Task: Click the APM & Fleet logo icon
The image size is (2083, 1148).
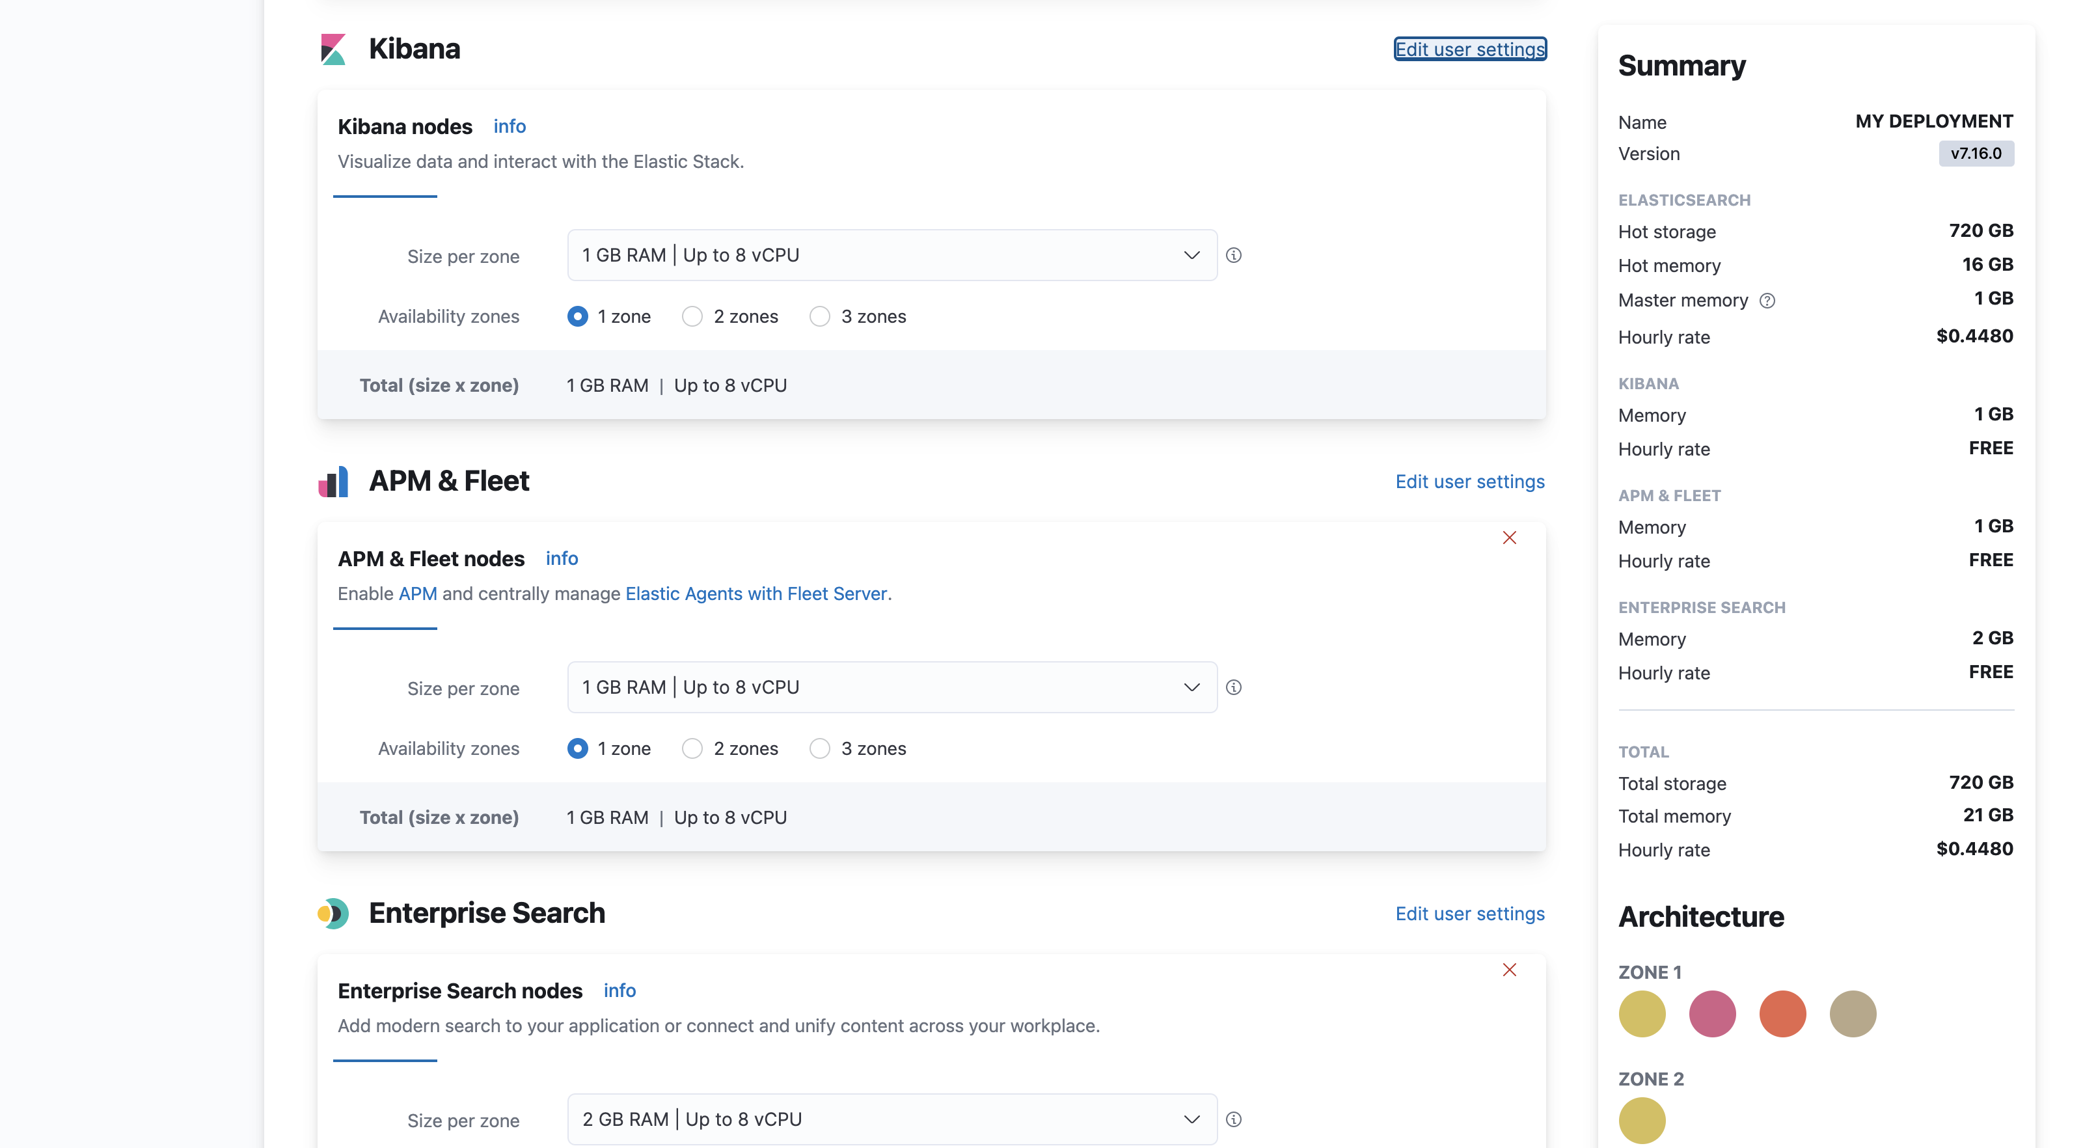Action: pyautogui.click(x=333, y=482)
